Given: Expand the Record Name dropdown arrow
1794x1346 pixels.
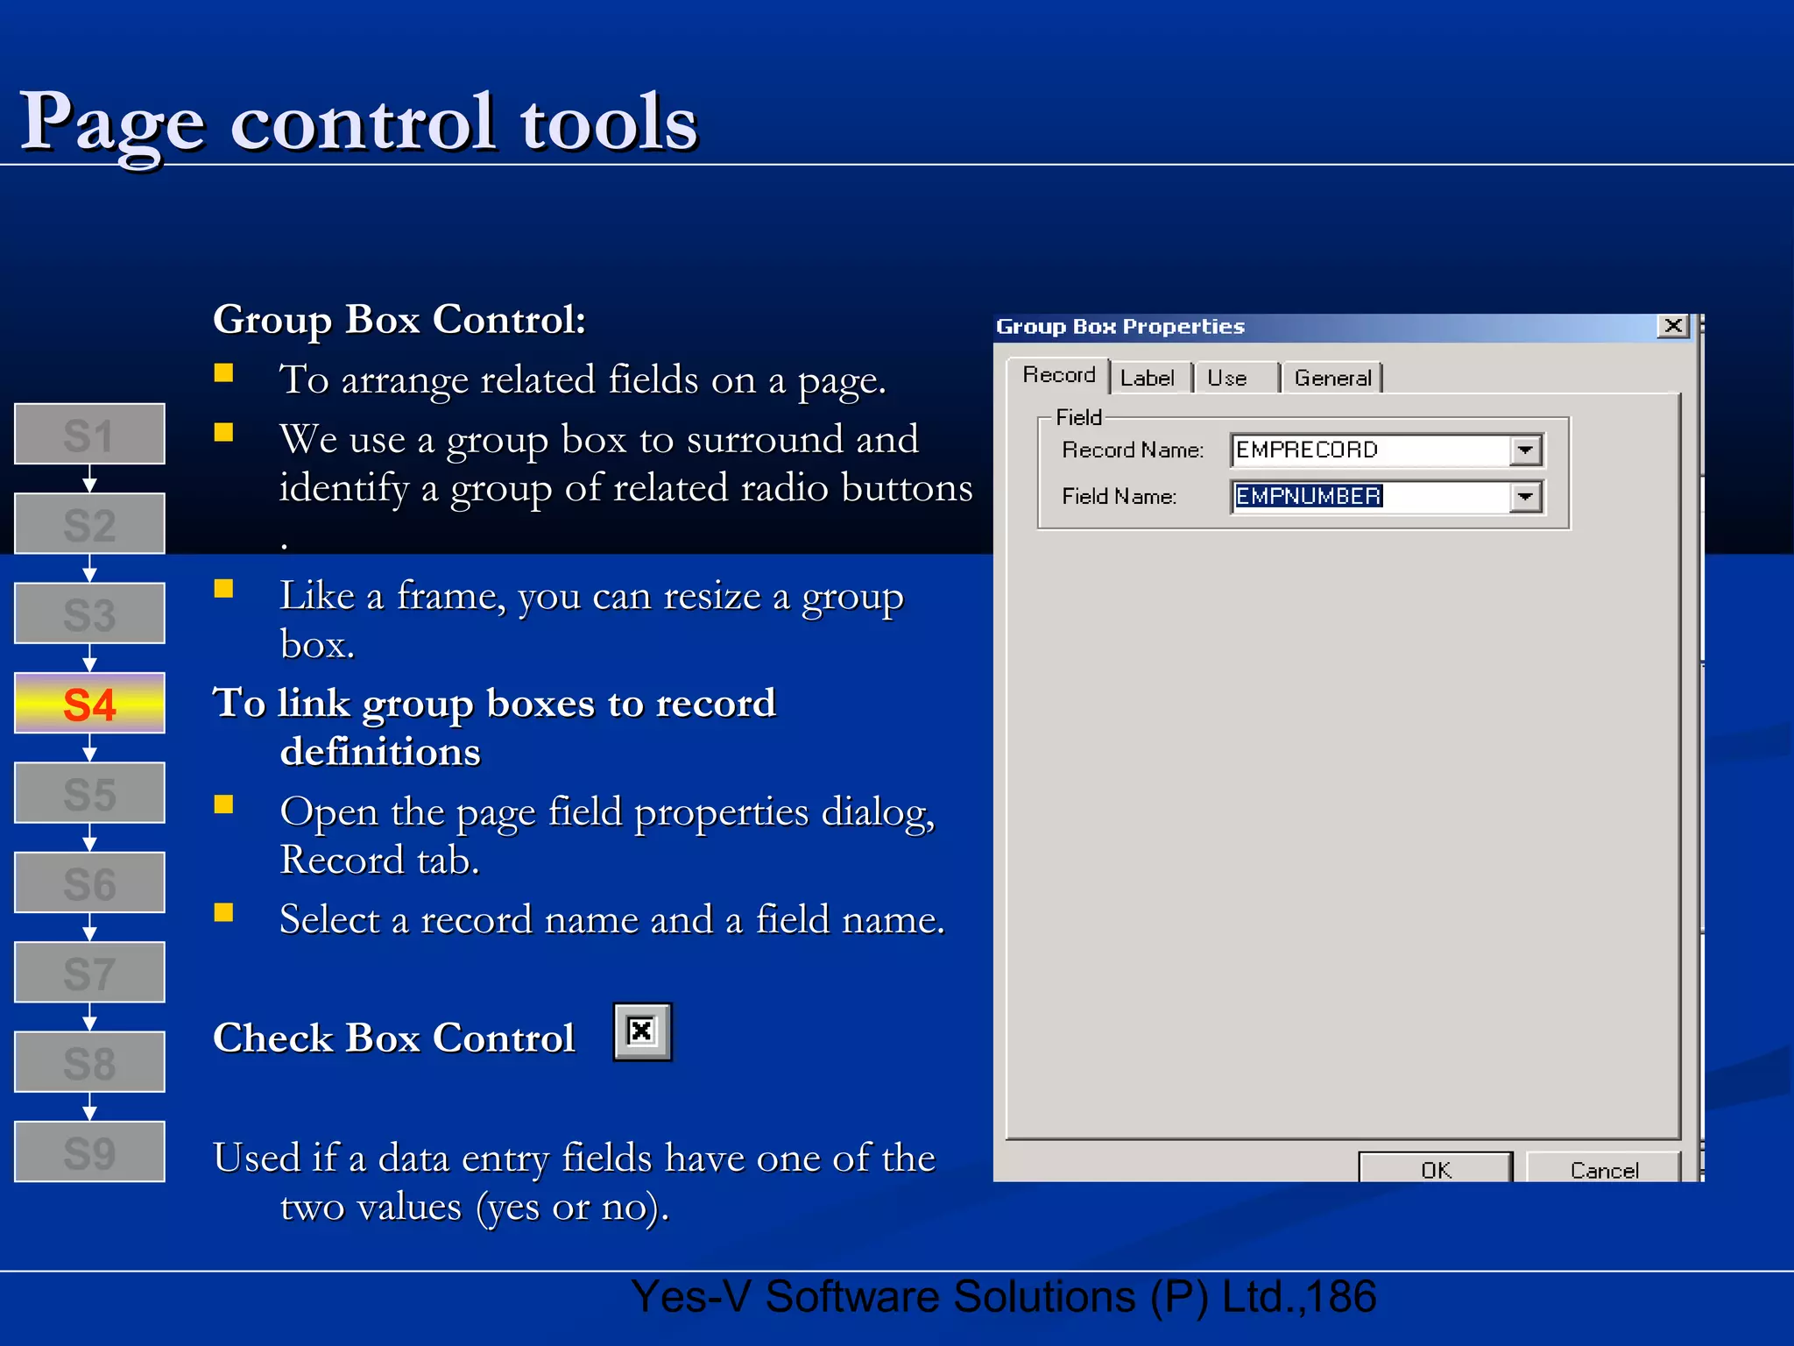Looking at the screenshot, I should click(x=1525, y=450).
